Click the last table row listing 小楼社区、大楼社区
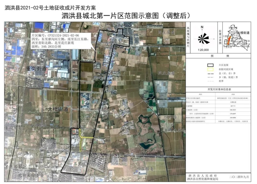This screenshot has width=257, height=184. (218, 121)
